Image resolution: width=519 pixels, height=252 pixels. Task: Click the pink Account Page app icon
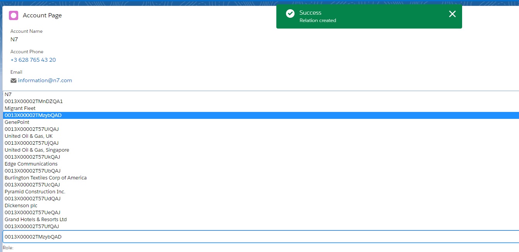click(13, 15)
